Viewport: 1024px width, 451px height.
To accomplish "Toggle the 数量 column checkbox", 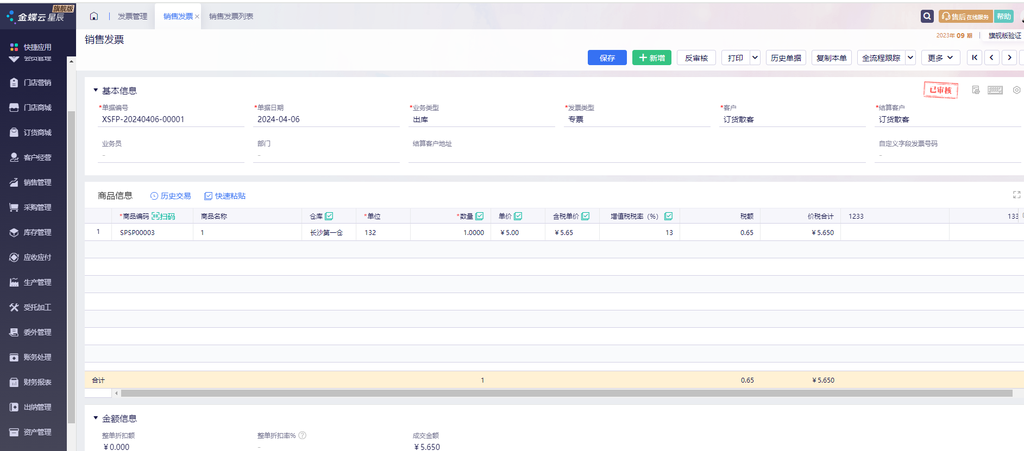I will 480,216.
